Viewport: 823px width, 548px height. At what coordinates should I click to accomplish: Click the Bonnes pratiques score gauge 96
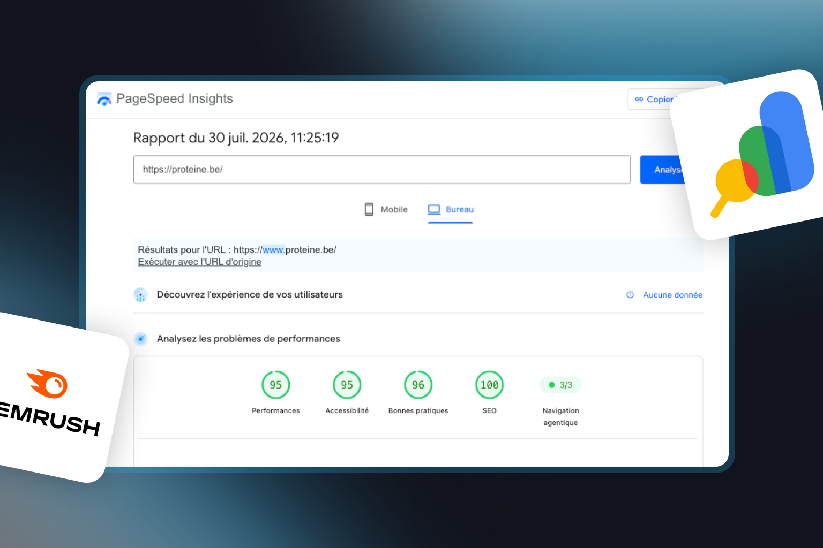click(418, 385)
